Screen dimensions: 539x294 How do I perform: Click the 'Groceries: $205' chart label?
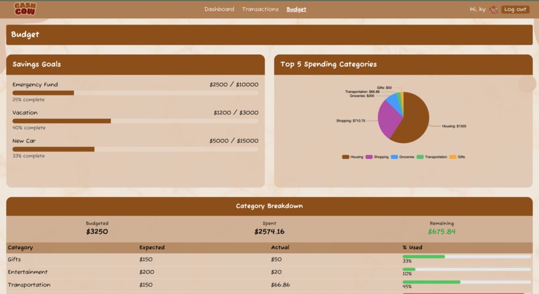[x=362, y=96]
